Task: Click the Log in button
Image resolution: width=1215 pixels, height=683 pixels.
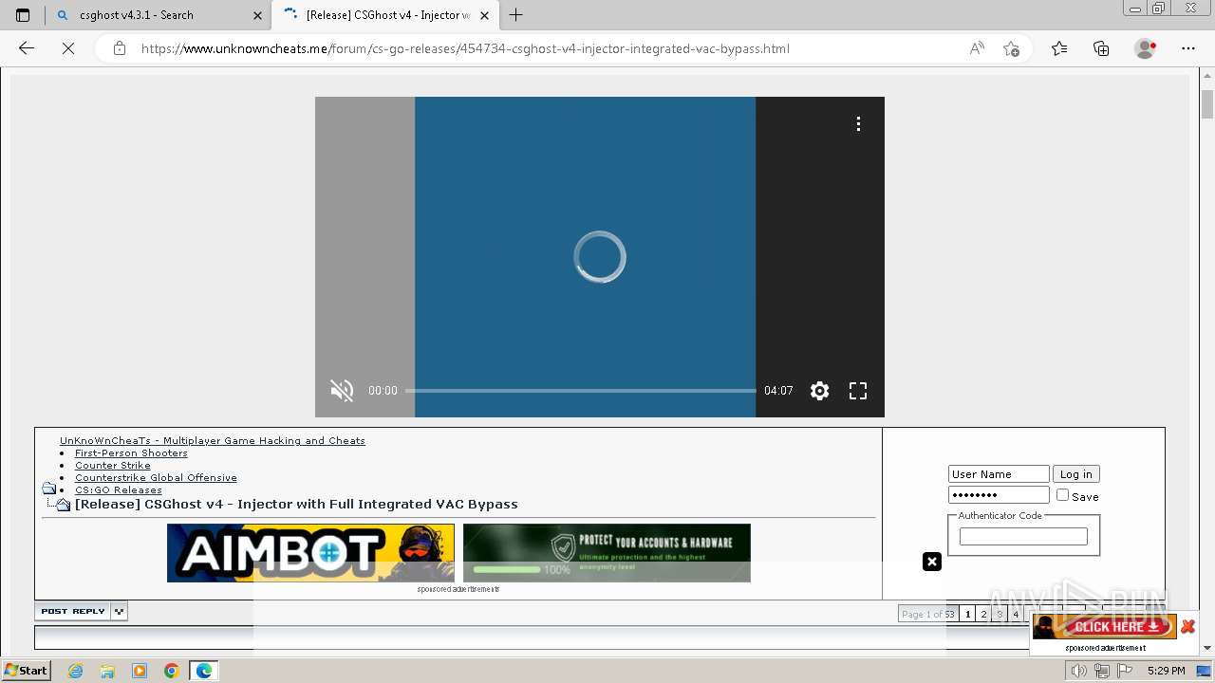Action: click(x=1075, y=474)
